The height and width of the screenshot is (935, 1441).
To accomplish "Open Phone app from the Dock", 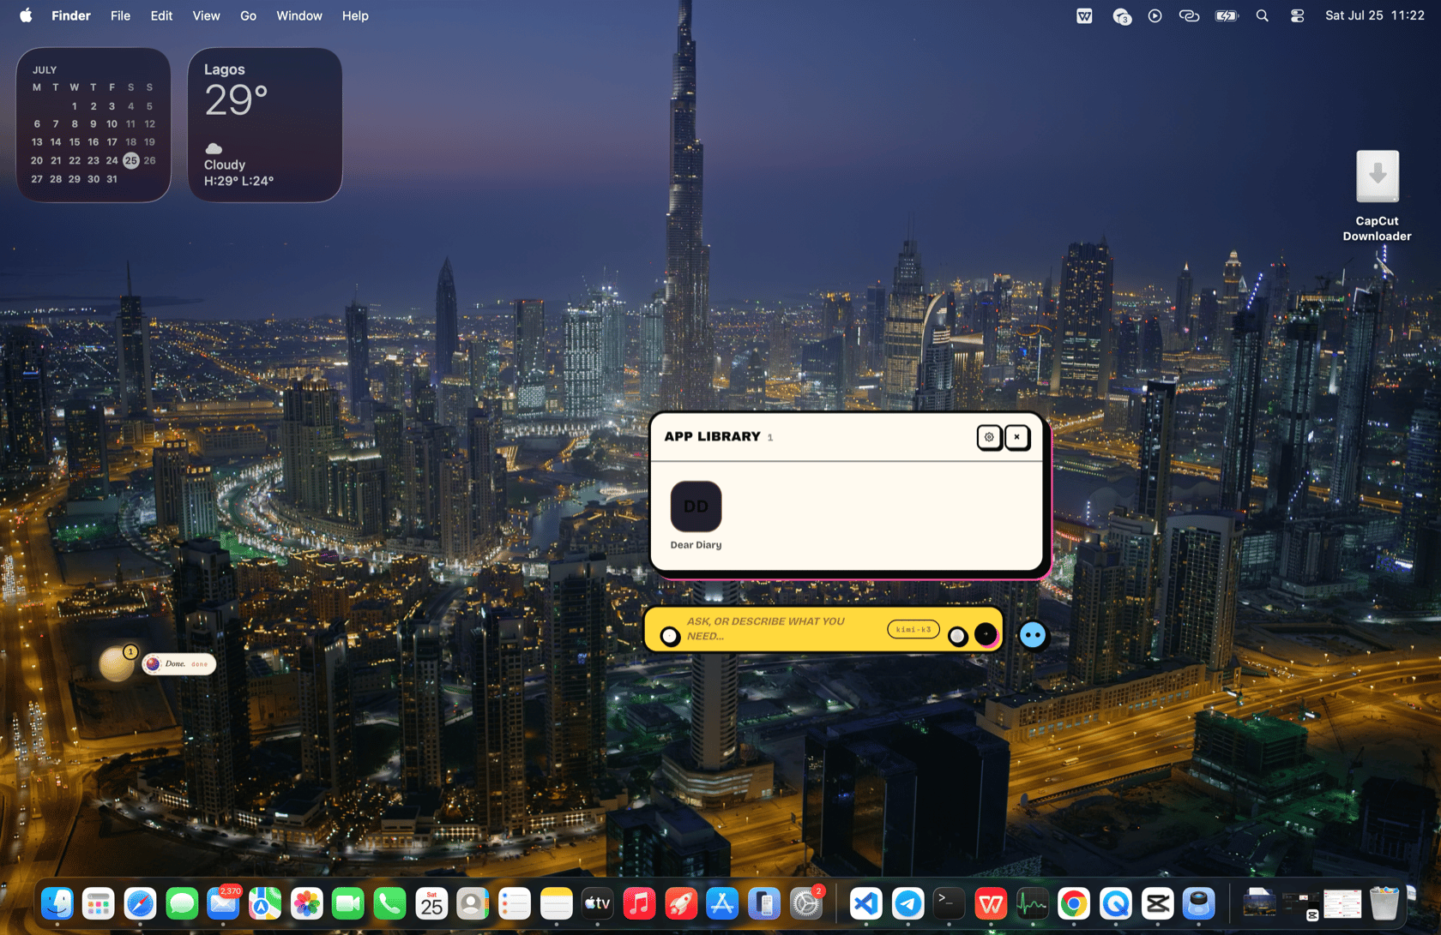I will (x=389, y=903).
